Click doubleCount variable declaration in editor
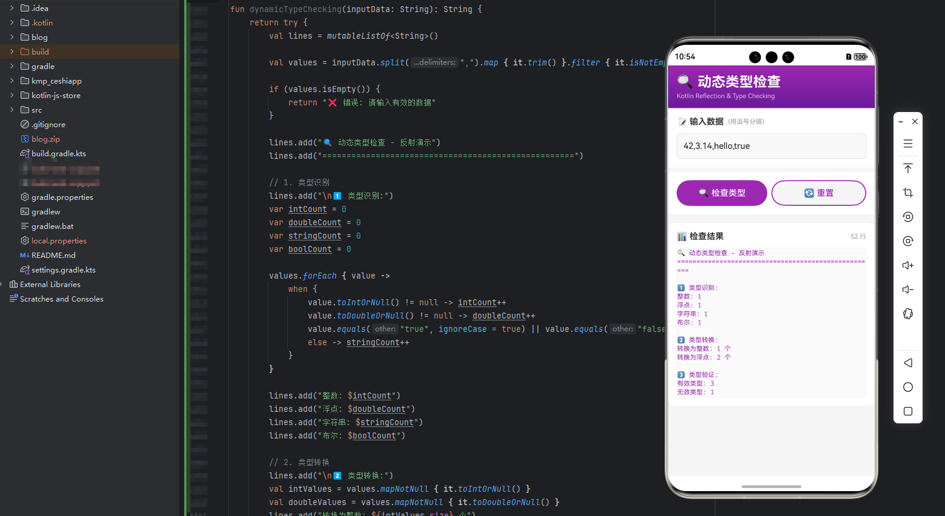This screenshot has height=516, width=945. (x=314, y=222)
